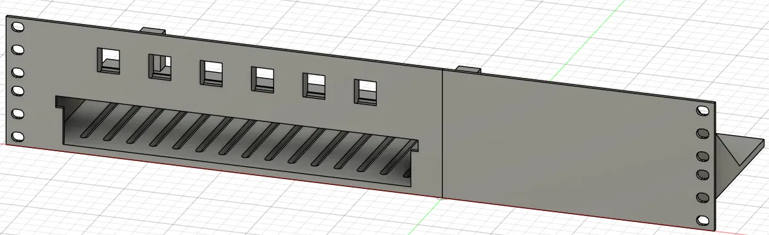
Task: Select the rightmost square cutout window
Action: point(366,92)
